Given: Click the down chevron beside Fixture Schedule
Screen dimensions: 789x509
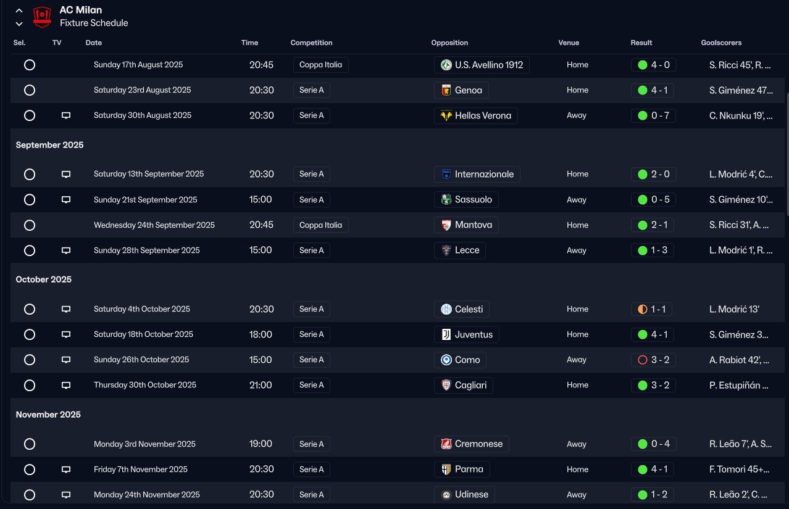Looking at the screenshot, I should (19, 24).
